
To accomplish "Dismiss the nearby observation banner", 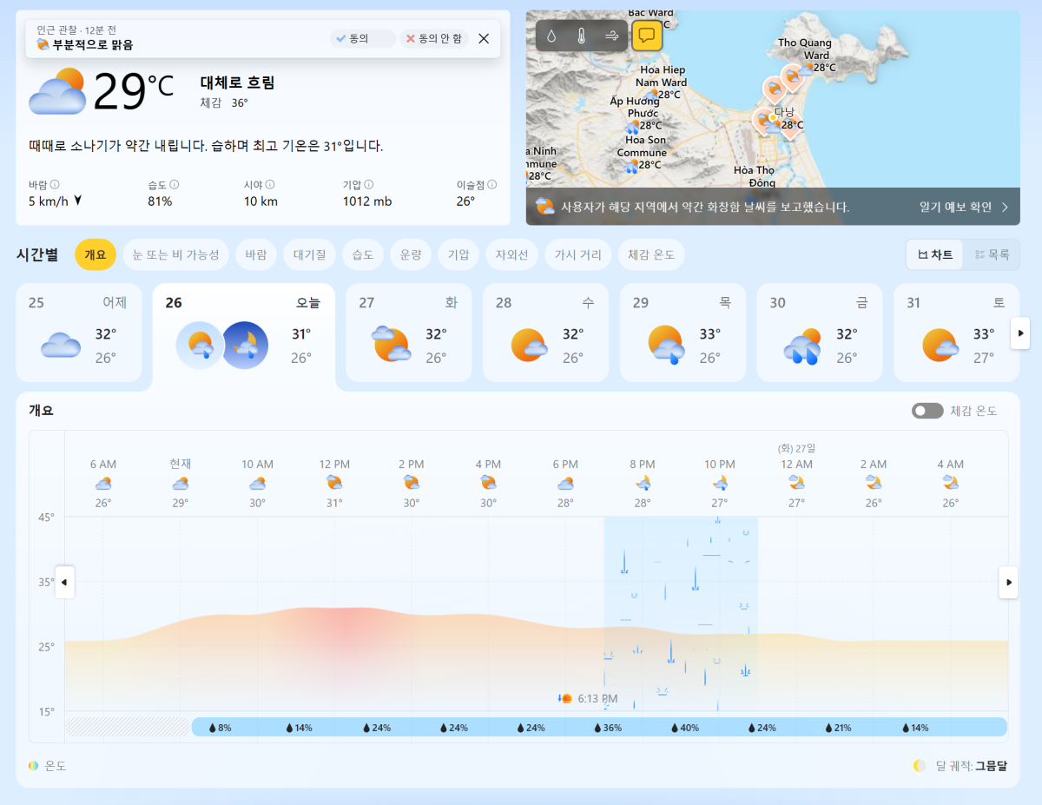I will coord(484,38).
